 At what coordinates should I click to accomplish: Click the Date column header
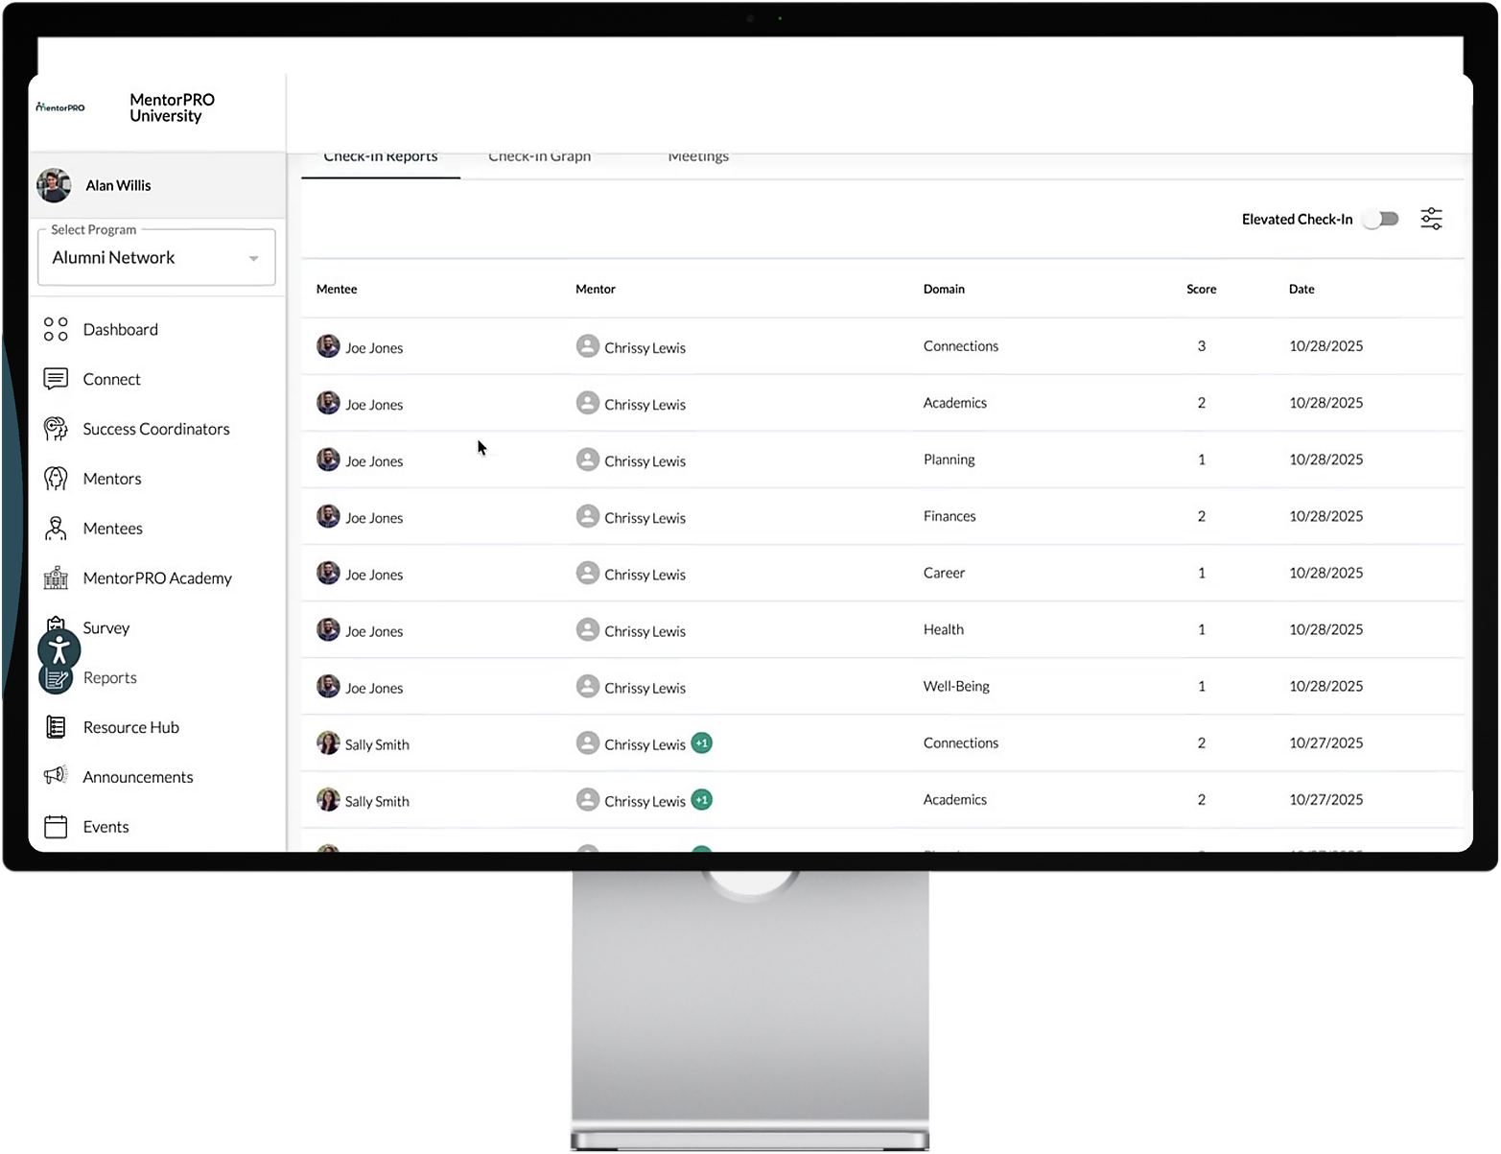[1302, 289]
